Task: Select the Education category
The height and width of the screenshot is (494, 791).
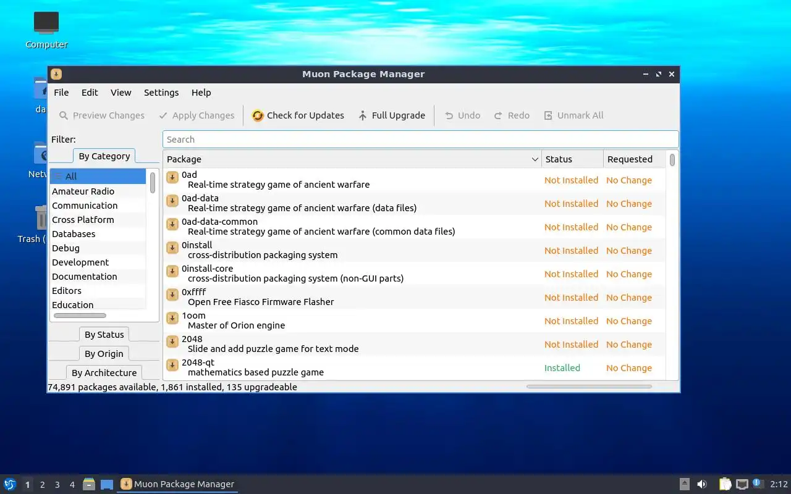Action: click(x=98, y=305)
